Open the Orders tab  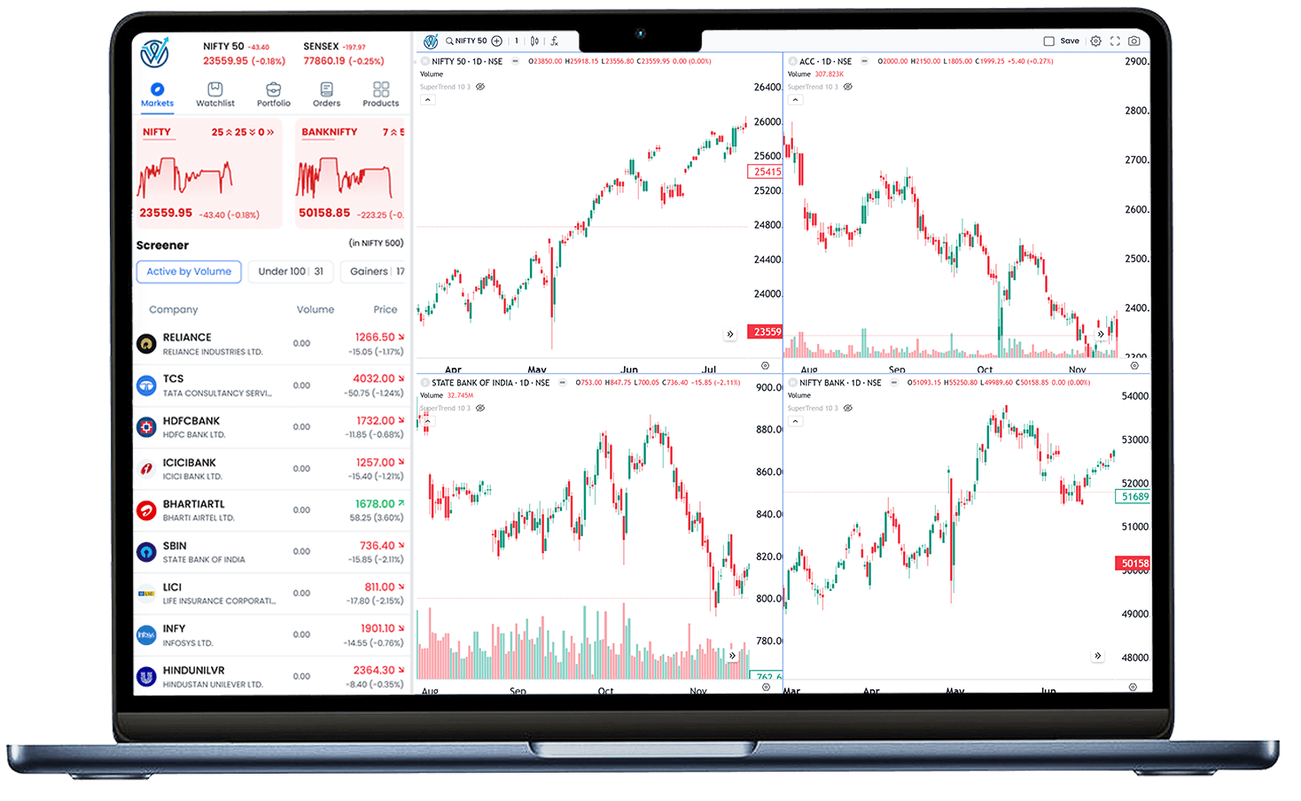coord(326,95)
